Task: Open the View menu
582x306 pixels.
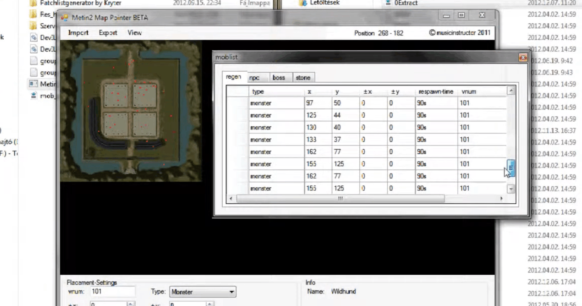Action: (x=134, y=33)
